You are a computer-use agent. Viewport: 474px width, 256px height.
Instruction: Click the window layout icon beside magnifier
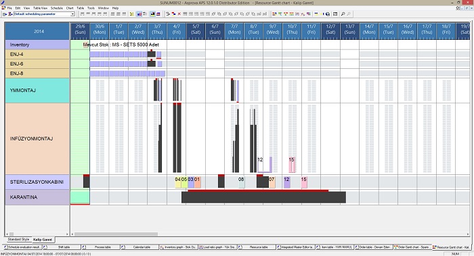[x=335, y=14]
